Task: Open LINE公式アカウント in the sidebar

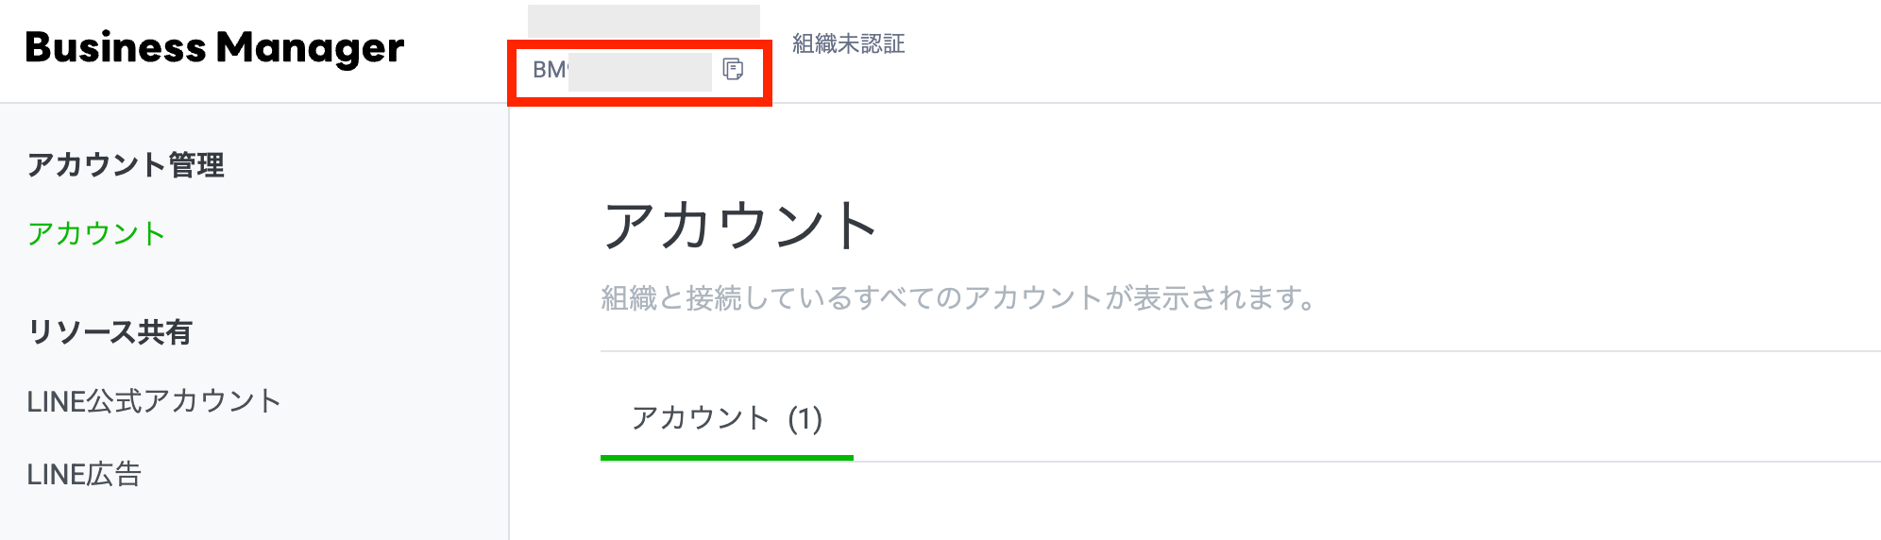Action: pyautogui.click(x=154, y=401)
